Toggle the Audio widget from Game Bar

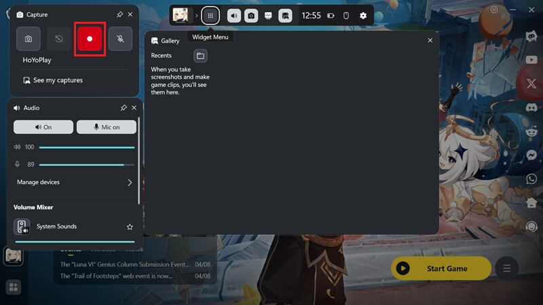234,16
